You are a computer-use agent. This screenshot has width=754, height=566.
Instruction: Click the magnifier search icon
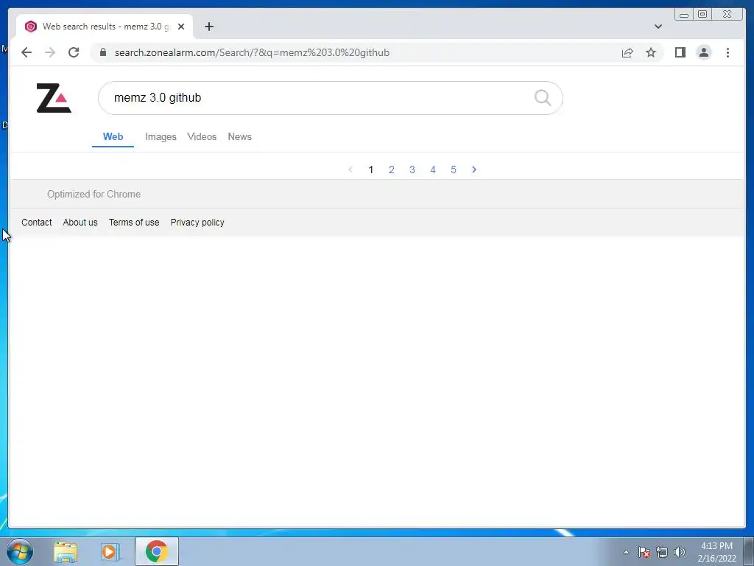(543, 98)
